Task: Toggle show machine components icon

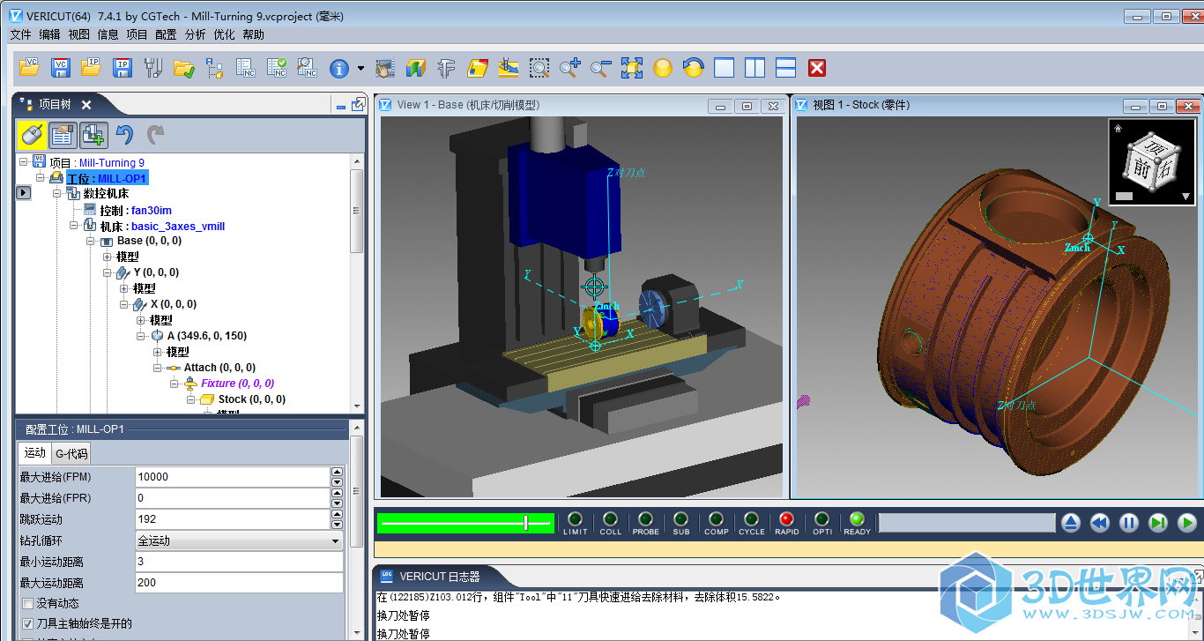Action: pyautogui.click(x=93, y=135)
